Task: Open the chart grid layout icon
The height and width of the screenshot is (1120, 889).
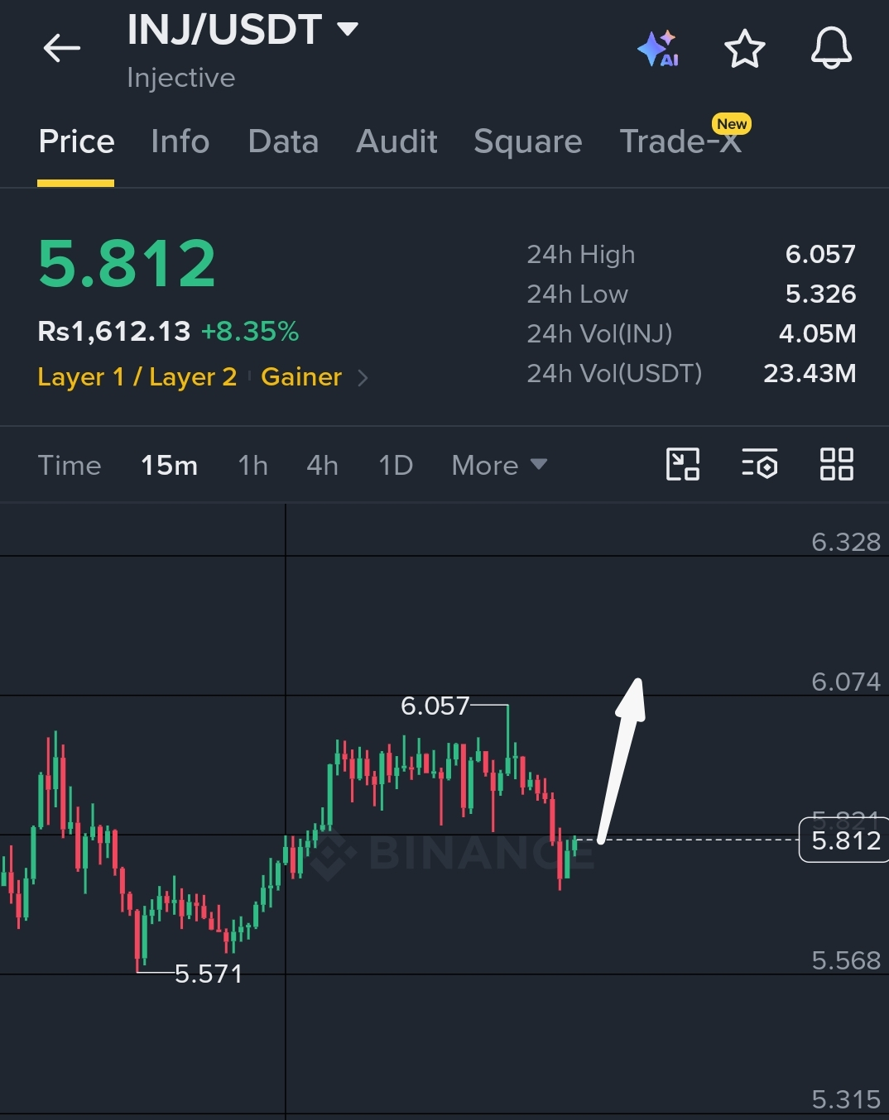Action: click(837, 464)
